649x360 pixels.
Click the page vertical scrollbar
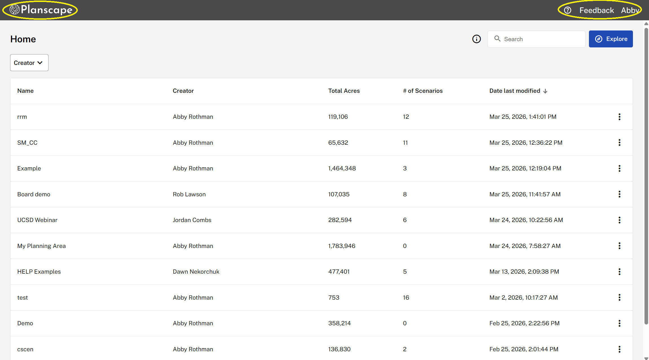646,175
